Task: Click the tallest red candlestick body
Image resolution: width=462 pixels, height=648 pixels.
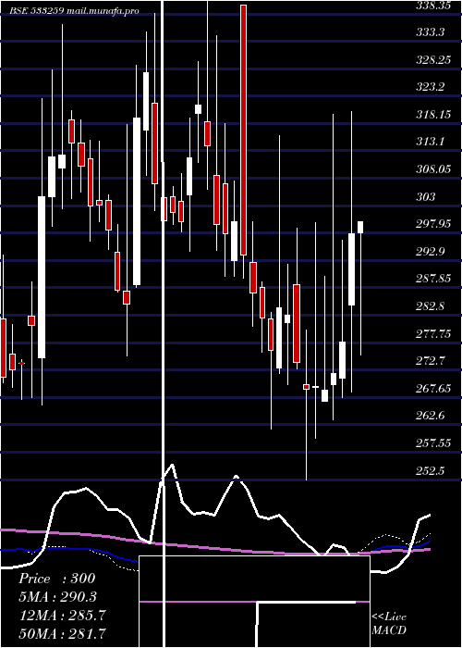Action: tap(243, 131)
